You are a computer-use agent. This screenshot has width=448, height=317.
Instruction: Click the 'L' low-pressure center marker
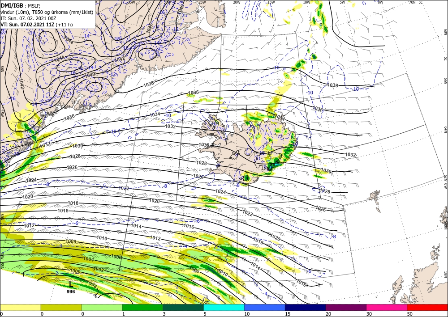pos(71,284)
